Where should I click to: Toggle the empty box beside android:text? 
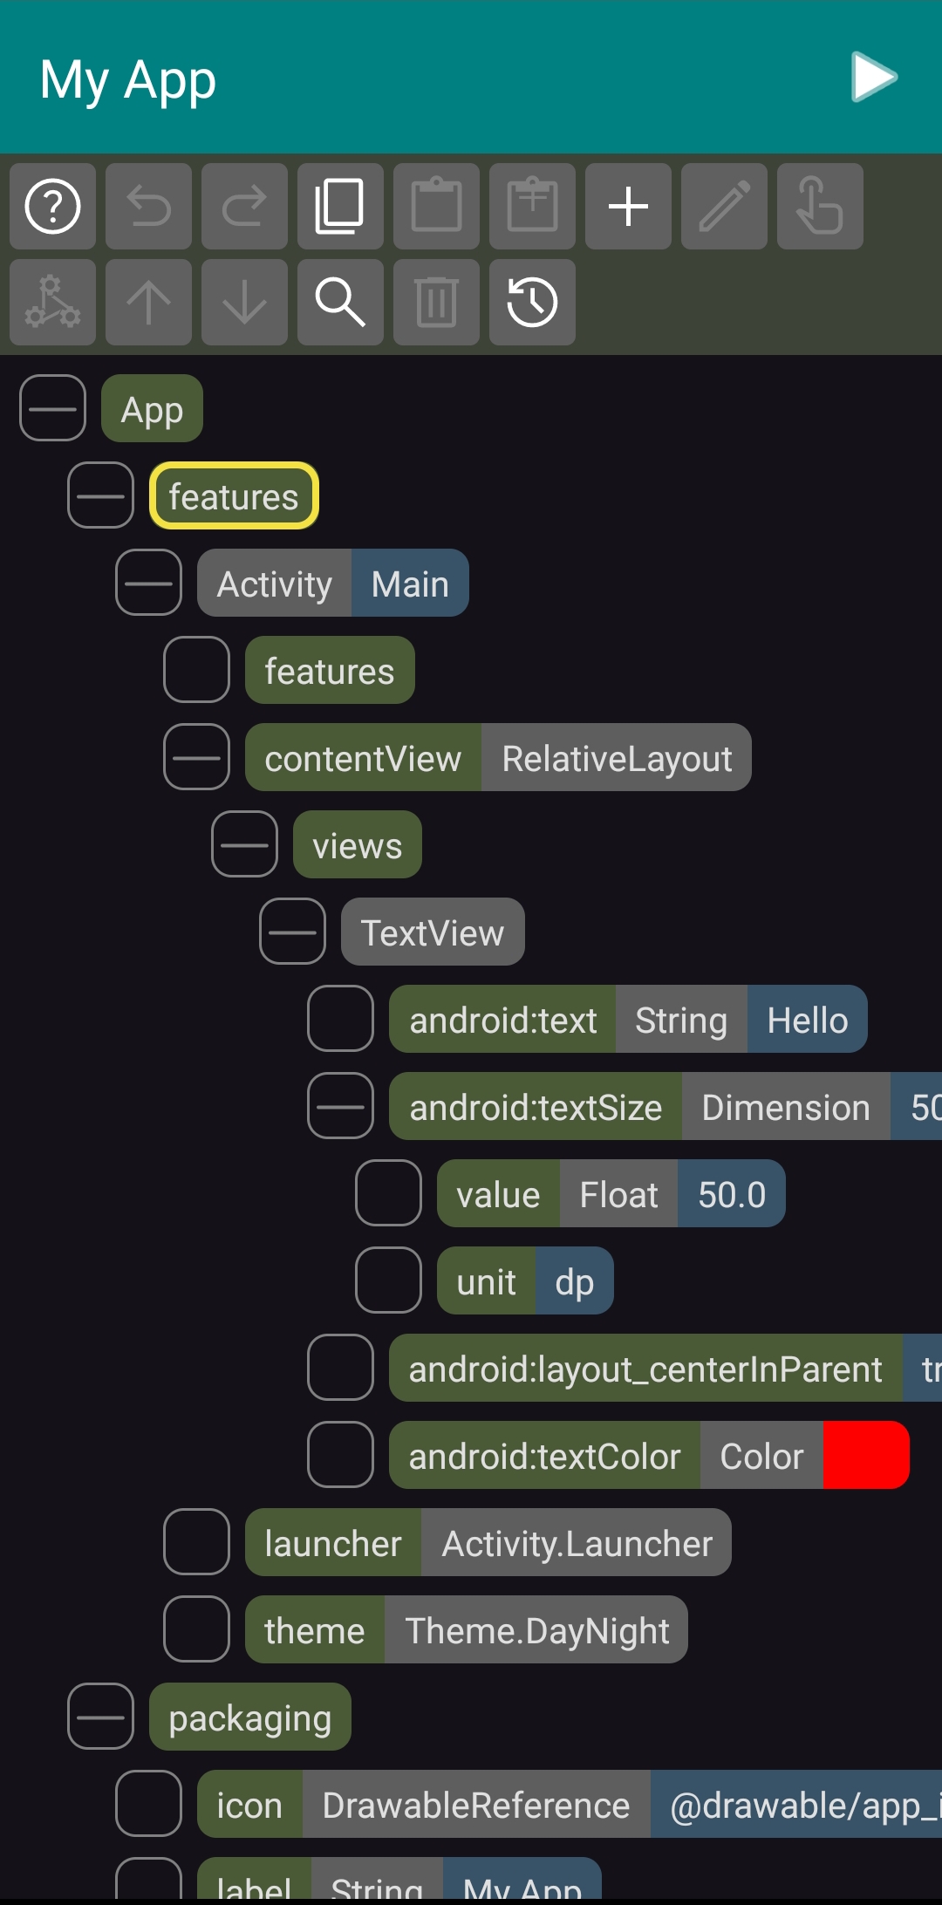340,1019
